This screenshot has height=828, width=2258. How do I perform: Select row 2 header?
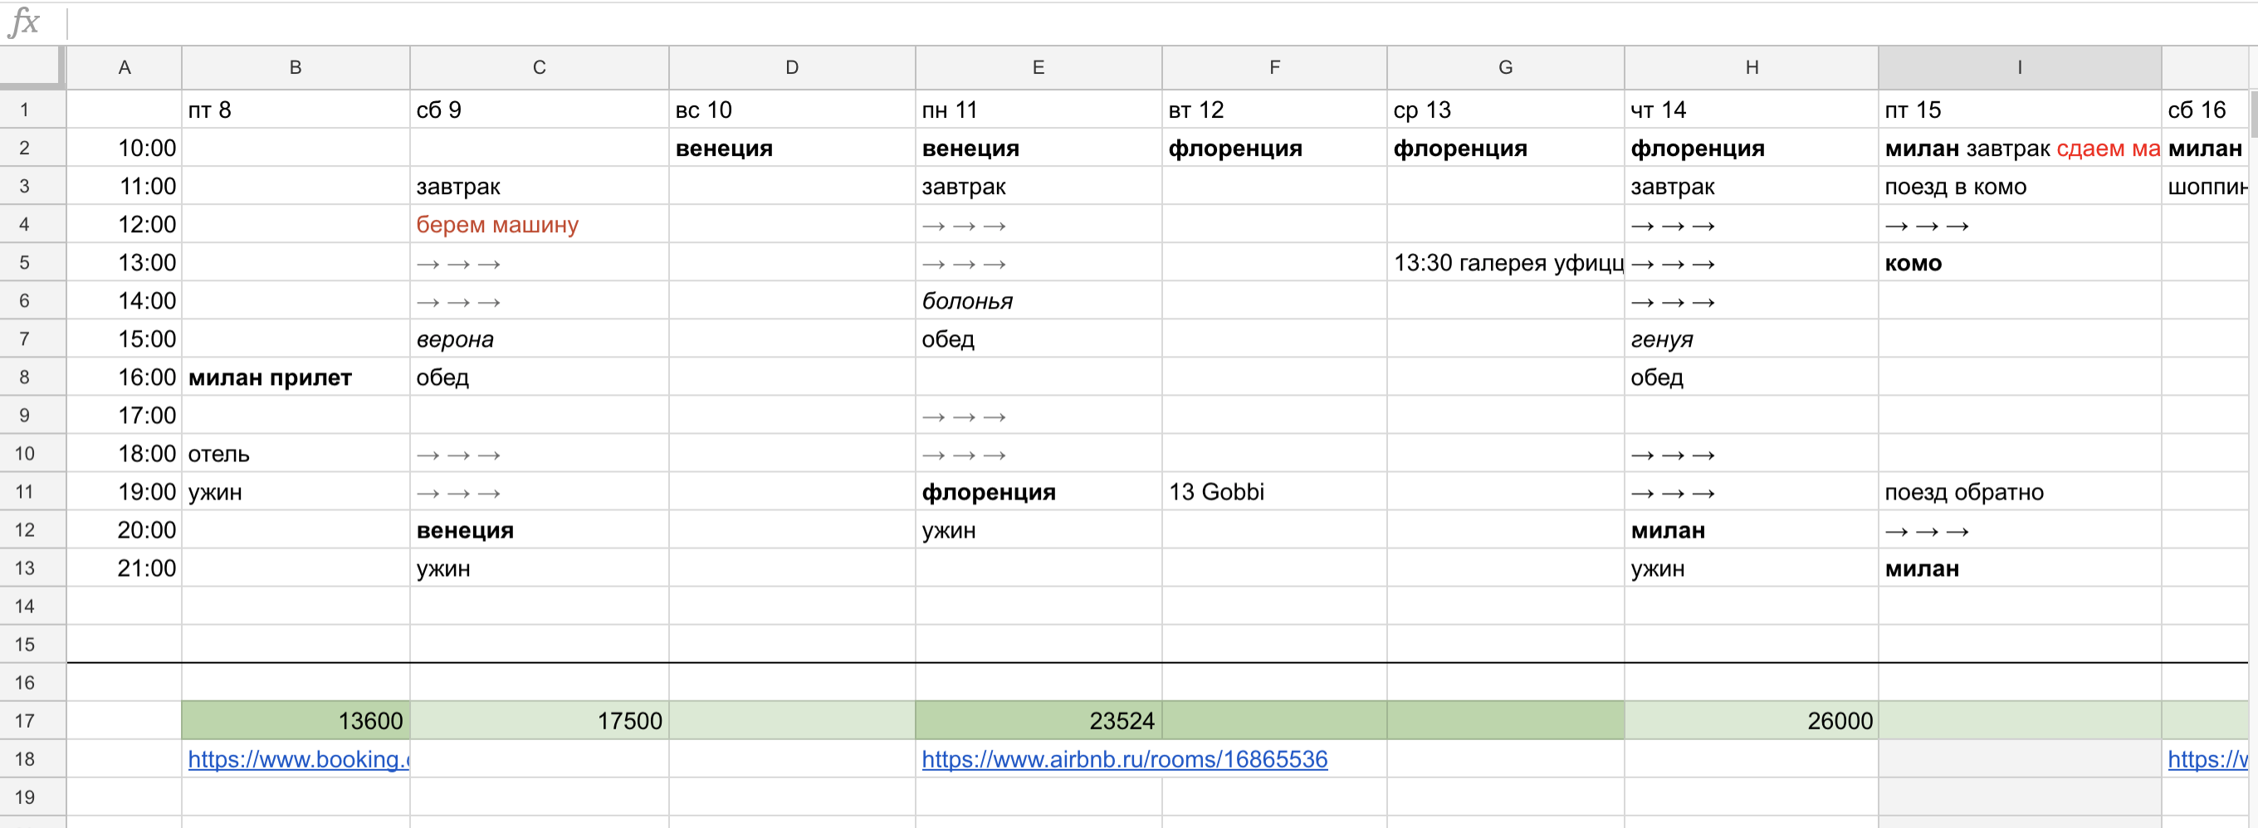coord(25,148)
